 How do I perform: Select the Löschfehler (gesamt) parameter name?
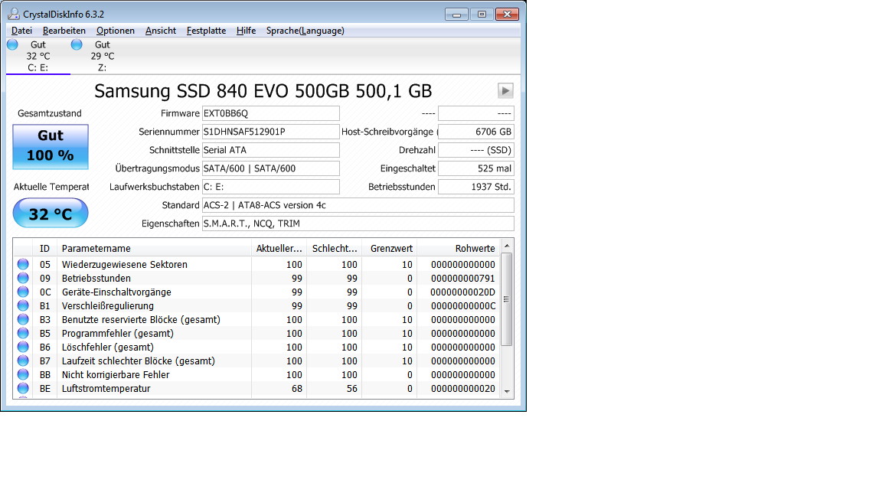point(107,347)
